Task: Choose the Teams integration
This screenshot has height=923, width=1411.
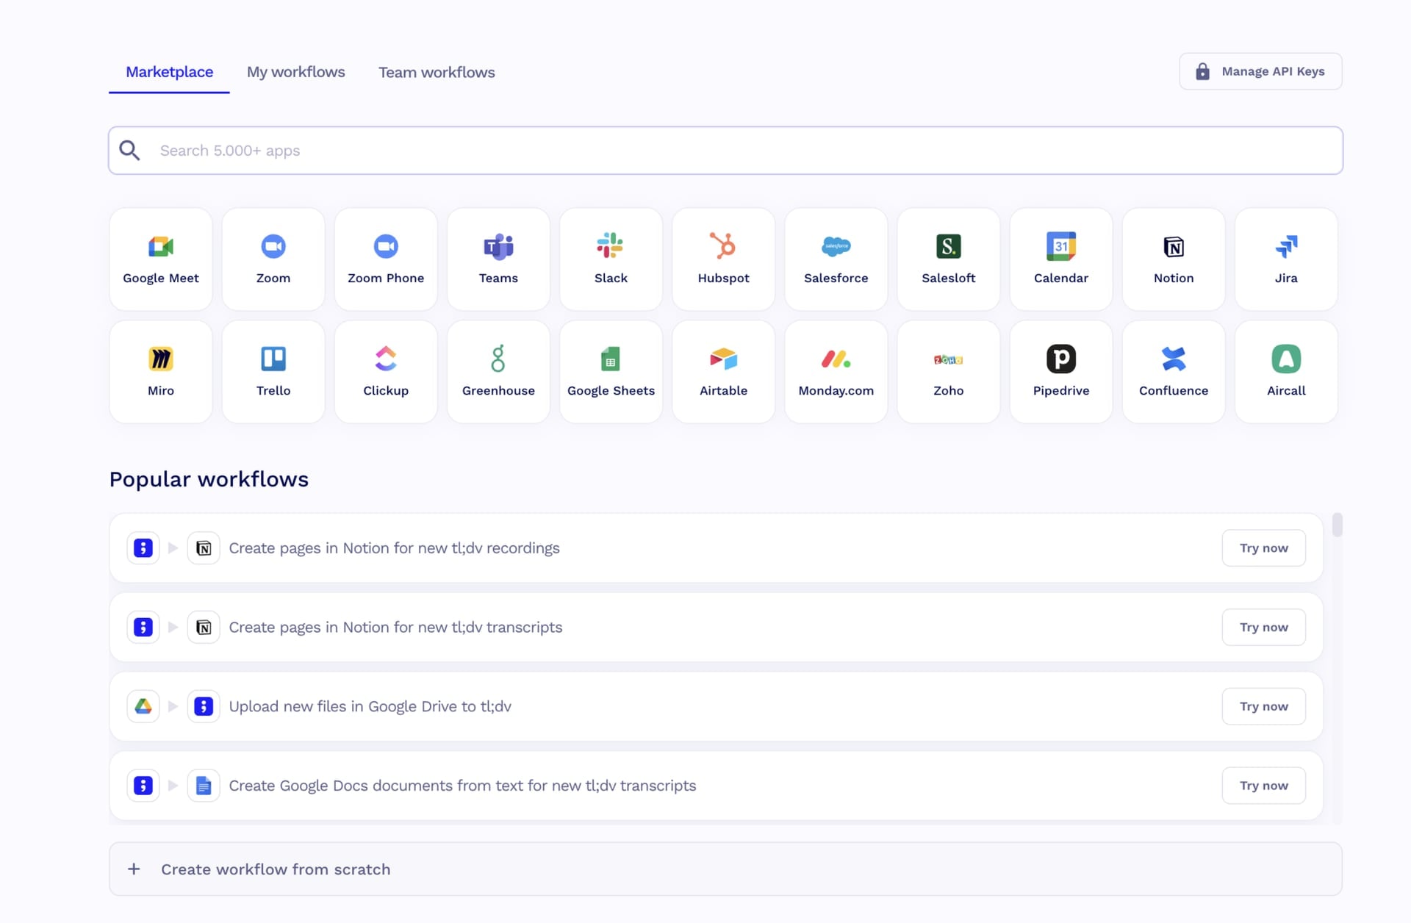Action: click(498, 259)
